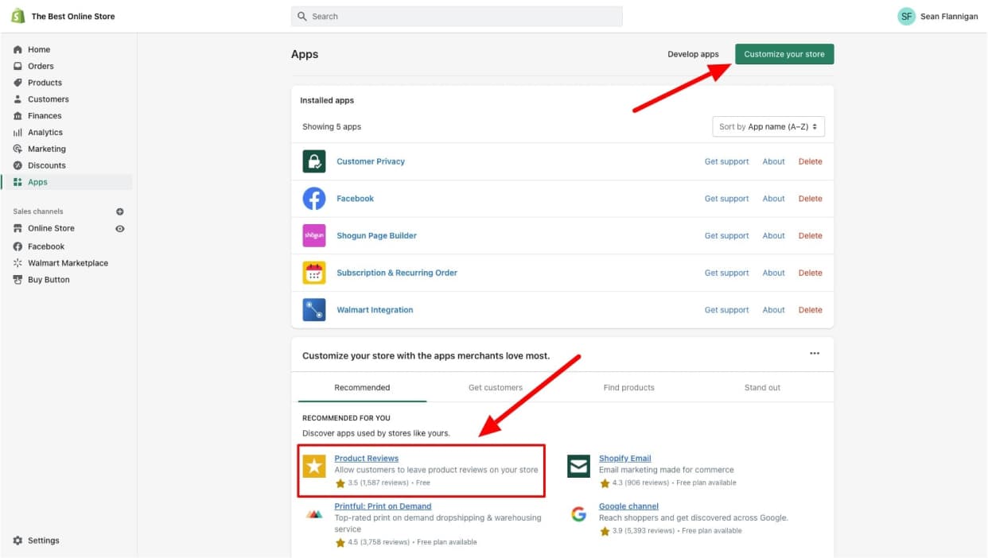The image size is (988, 558).
Task: Open the Sort by App name dropdown
Action: click(x=768, y=127)
